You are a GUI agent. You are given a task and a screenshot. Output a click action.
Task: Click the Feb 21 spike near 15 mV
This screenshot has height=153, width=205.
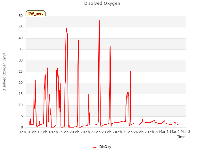pos(89,94)
